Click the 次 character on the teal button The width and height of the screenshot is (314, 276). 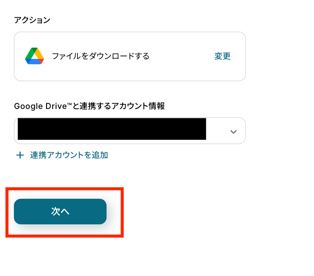[56, 211]
